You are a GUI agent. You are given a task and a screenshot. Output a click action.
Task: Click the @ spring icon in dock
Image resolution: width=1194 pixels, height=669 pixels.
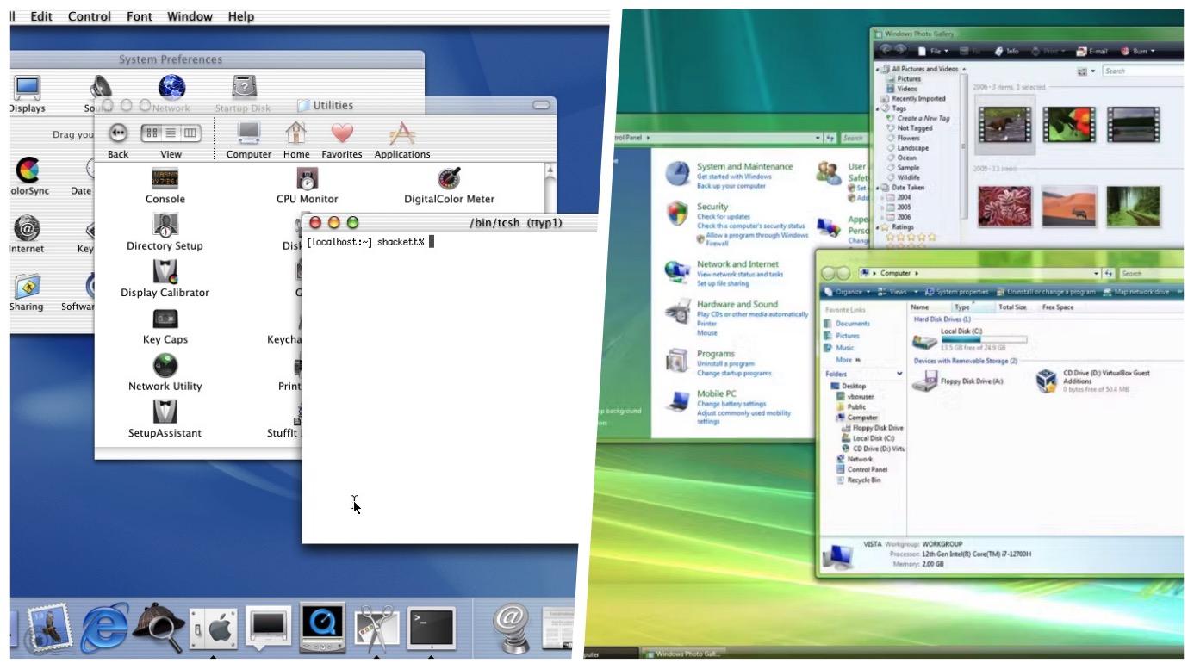511,628
